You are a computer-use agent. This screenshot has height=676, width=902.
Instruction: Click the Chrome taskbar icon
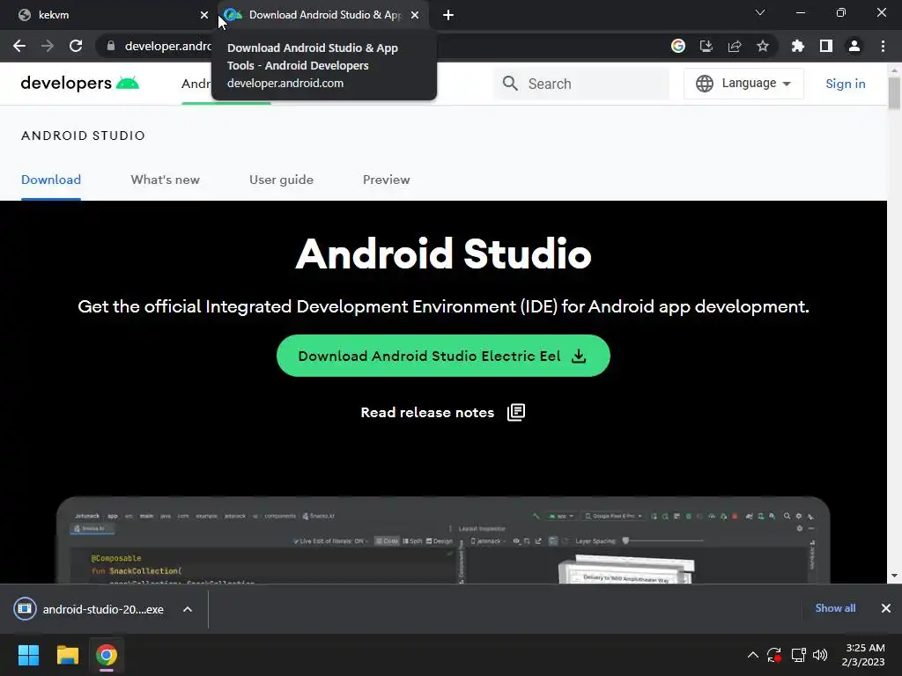click(107, 655)
